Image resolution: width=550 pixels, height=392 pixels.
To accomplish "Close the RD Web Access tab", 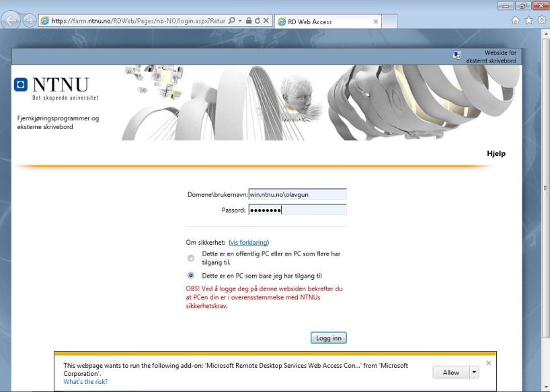I will (375, 22).
